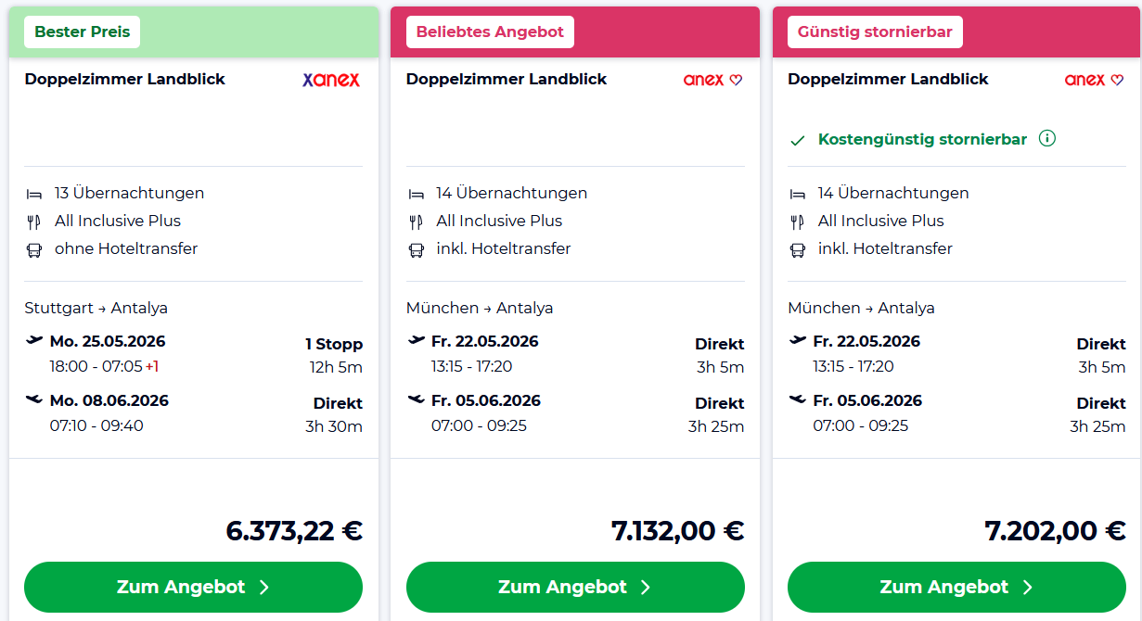This screenshot has width=1142, height=621.
Task: Click the Xanex provider logo
Action: click(x=331, y=80)
